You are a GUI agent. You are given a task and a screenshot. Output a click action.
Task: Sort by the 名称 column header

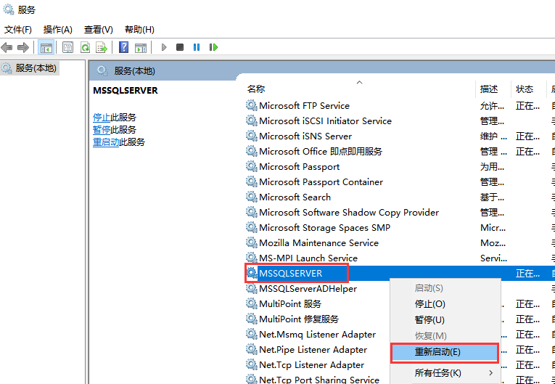point(256,89)
